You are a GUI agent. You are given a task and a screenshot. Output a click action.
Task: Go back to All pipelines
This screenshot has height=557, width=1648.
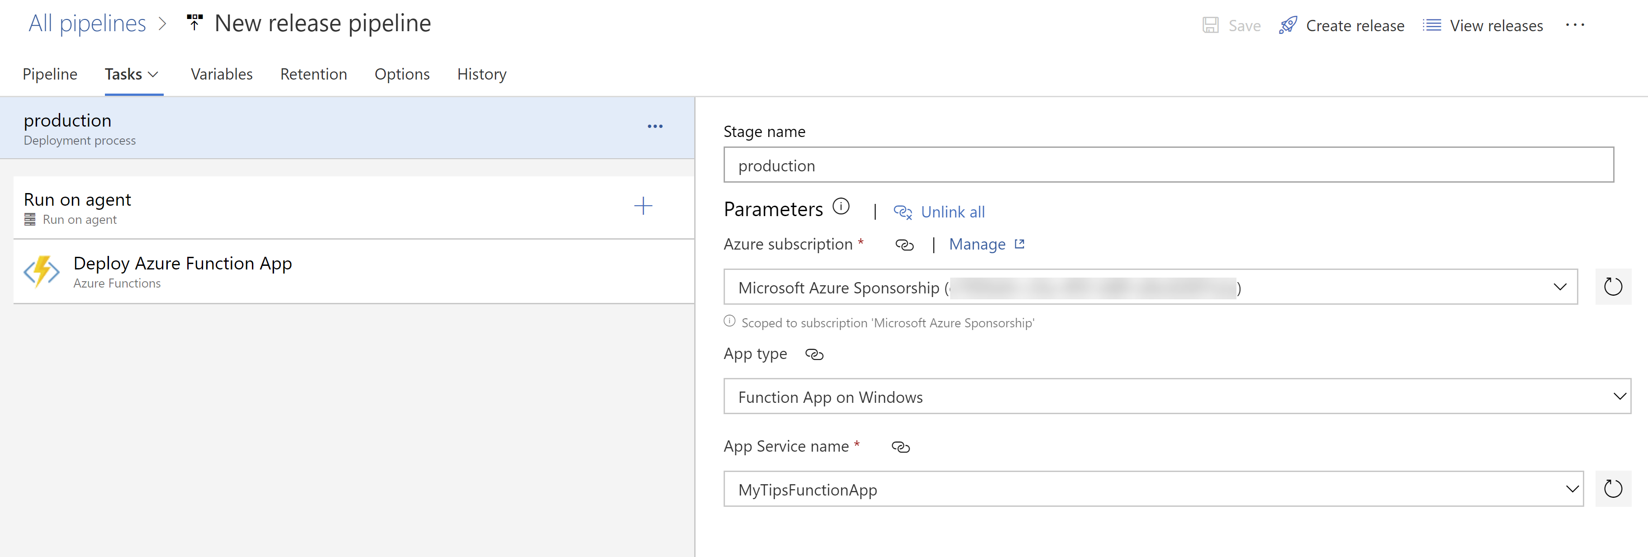click(87, 24)
